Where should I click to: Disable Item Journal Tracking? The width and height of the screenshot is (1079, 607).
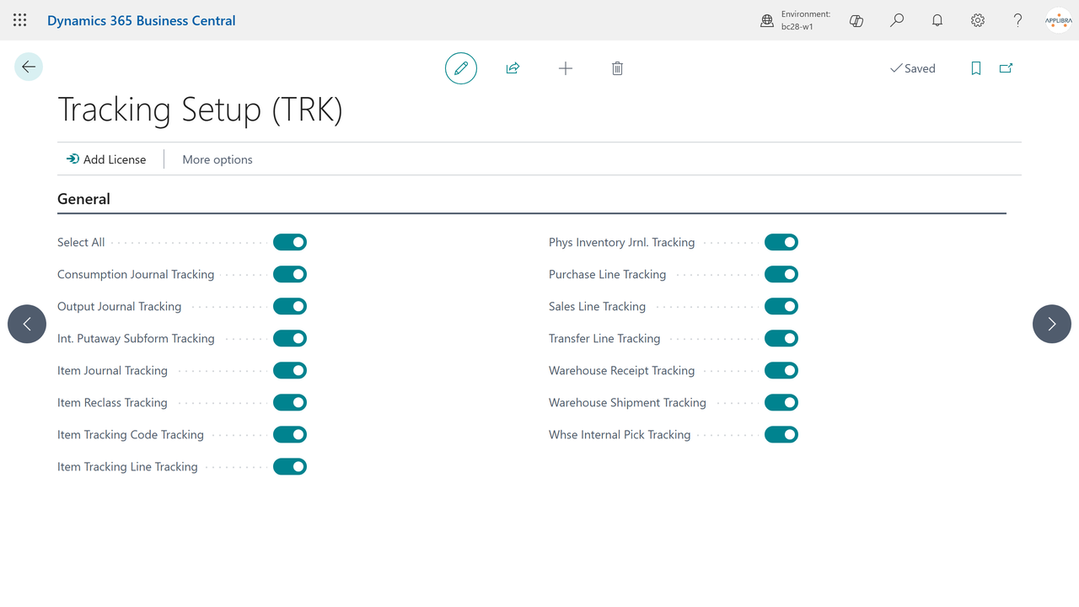(290, 371)
